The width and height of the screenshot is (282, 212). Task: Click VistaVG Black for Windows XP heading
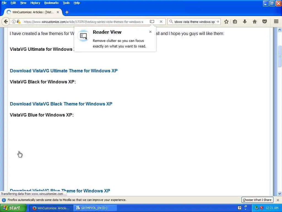[43, 82]
